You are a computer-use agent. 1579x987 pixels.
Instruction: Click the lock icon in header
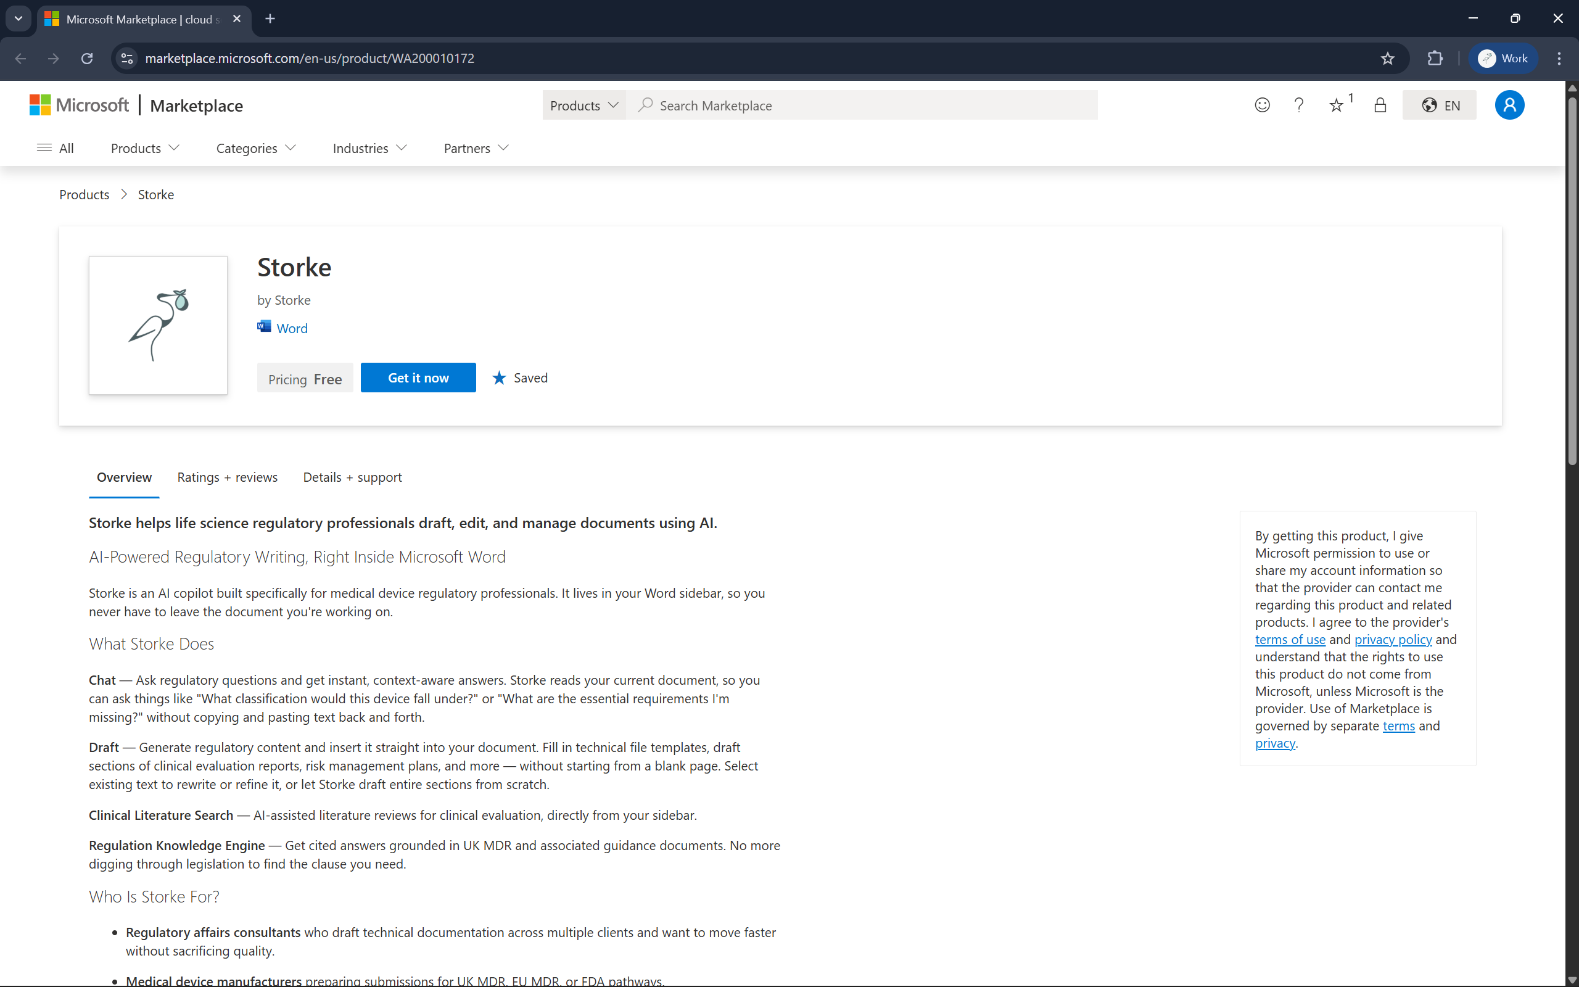coord(1380,105)
